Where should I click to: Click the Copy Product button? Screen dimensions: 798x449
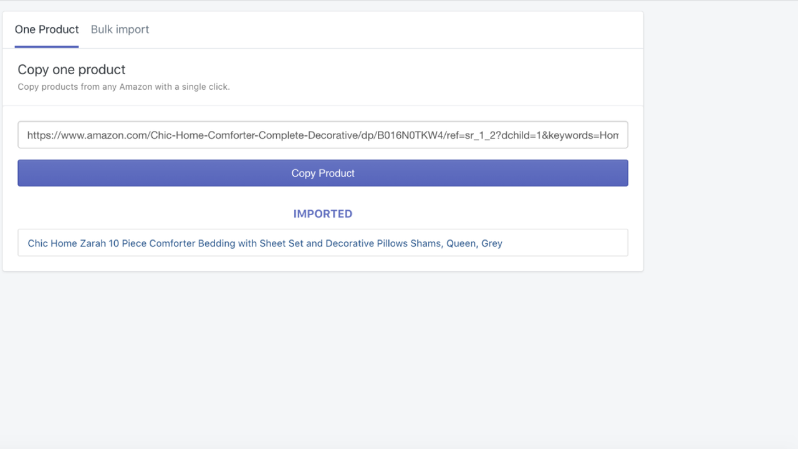coord(322,173)
